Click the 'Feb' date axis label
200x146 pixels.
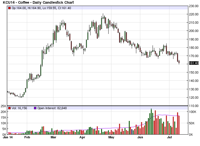tap(27, 137)
